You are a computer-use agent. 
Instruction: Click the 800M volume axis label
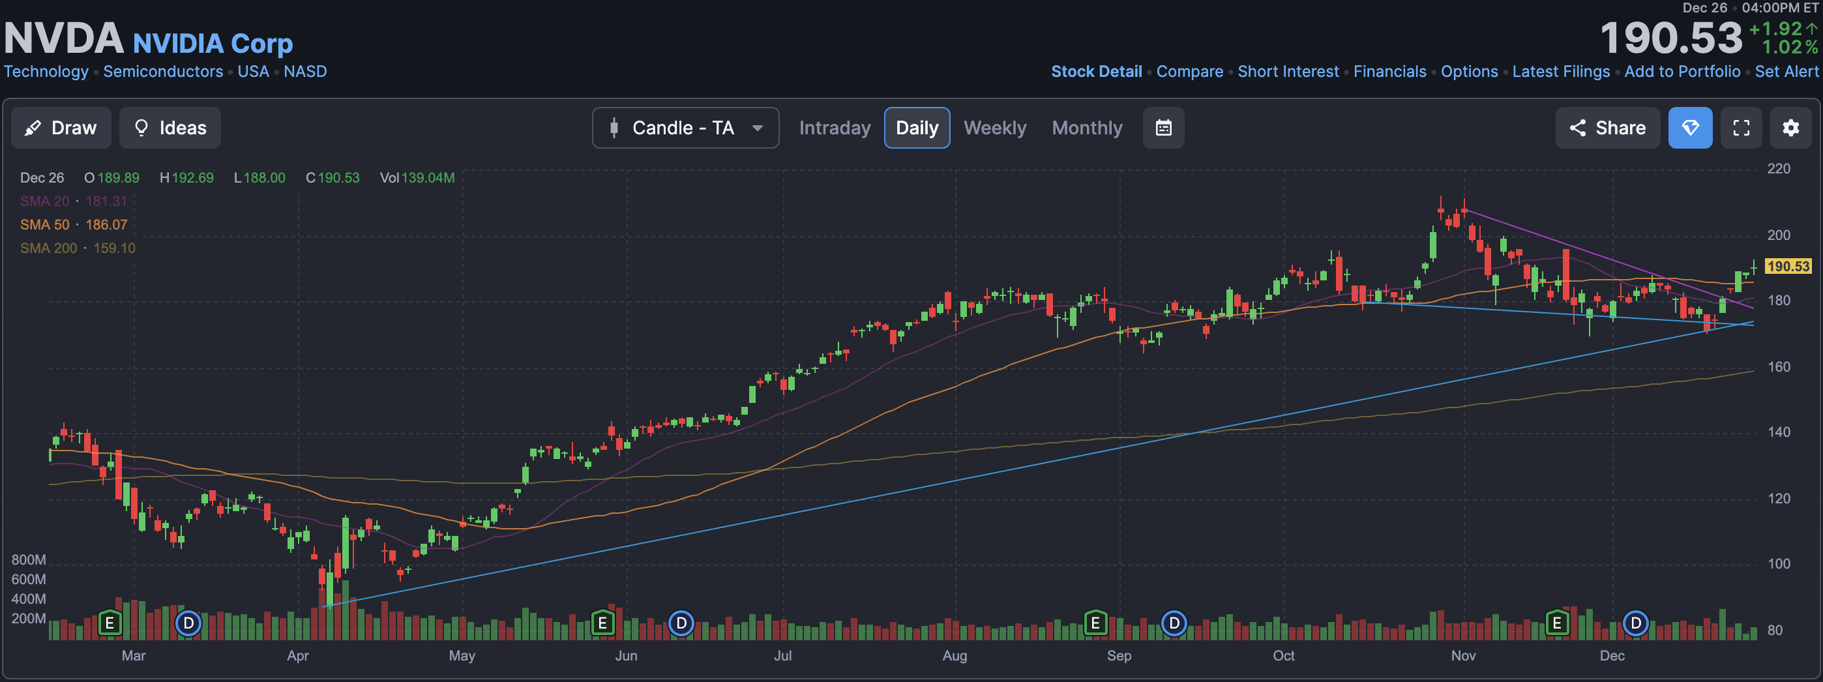pos(28,559)
